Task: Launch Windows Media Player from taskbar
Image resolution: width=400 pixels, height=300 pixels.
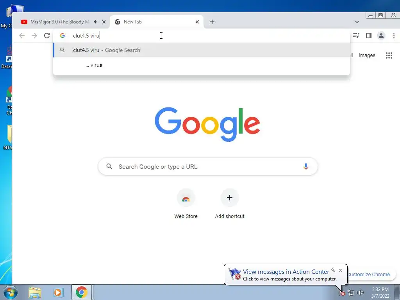Action: click(x=58, y=293)
